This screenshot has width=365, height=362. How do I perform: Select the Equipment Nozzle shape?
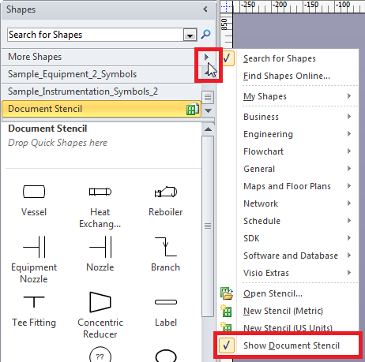(34, 247)
